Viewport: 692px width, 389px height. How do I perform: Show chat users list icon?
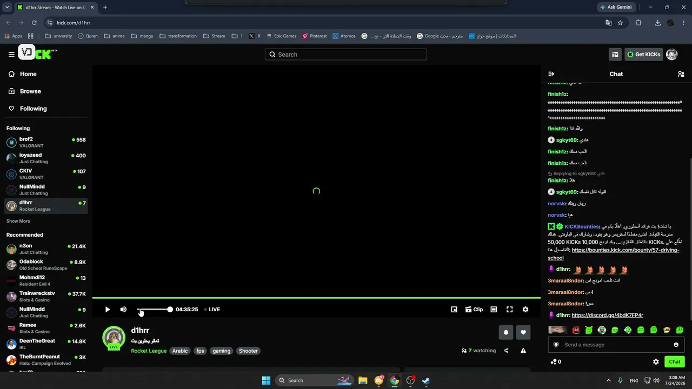pos(681,74)
